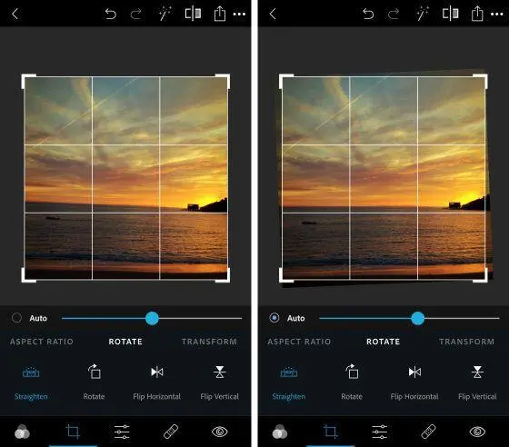Tap the magic wand auto-enhance in right screen

pos(422,14)
